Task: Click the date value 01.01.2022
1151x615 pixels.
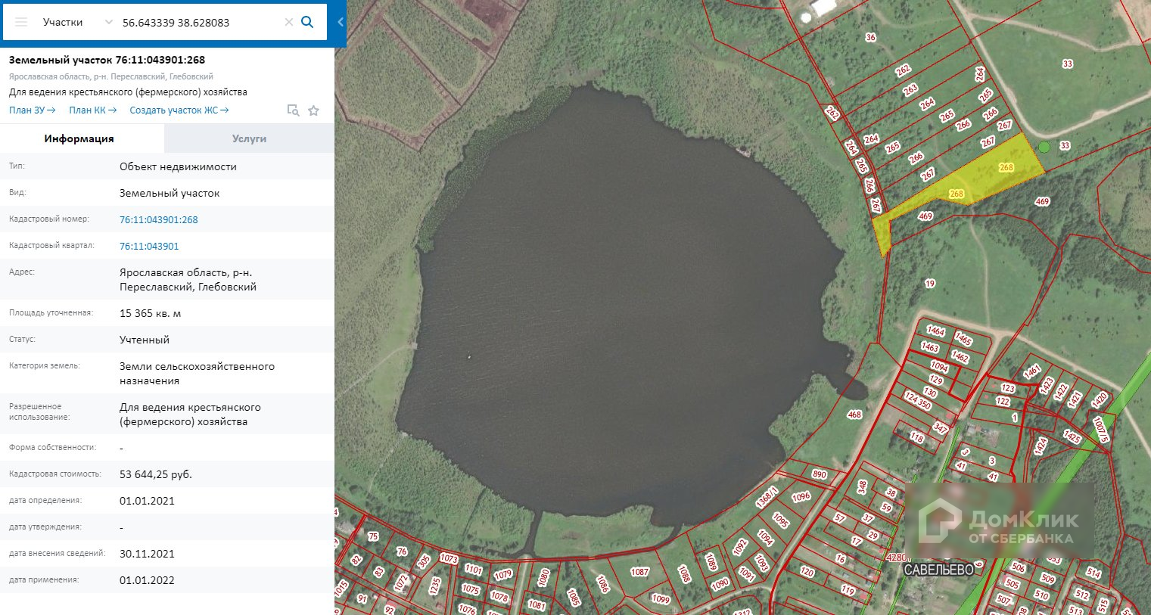Action: [147, 580]
